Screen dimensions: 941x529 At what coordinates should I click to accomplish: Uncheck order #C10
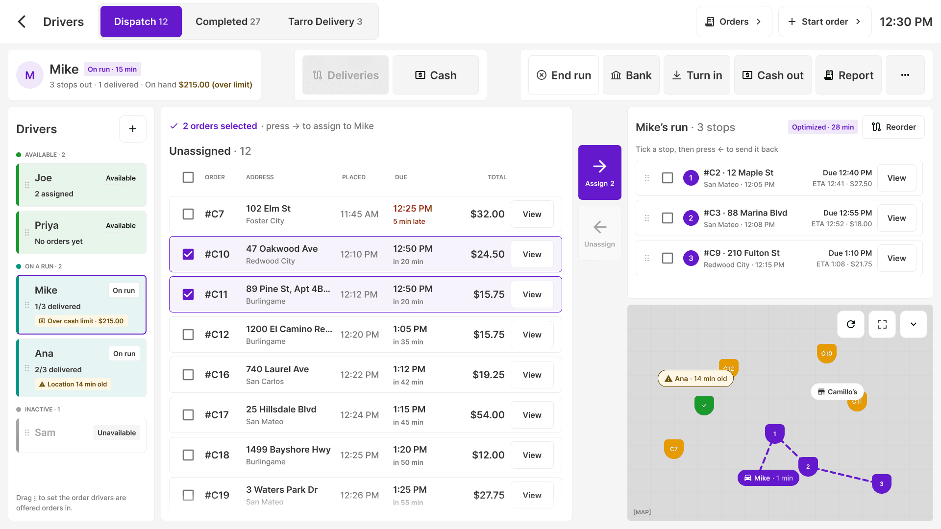coord(188,254)
